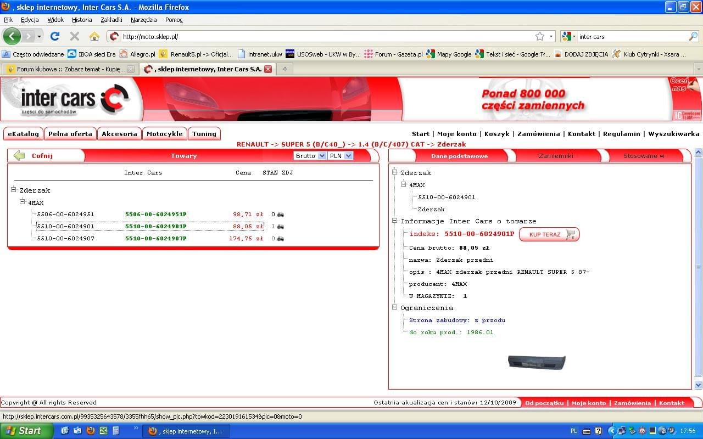Go to the browser home page icon

94,36
